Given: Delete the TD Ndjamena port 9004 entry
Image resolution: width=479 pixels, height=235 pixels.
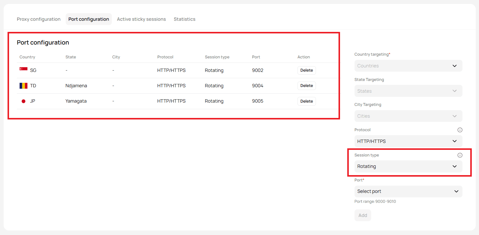Looking at the screenshot, I should tap(306, 86).
